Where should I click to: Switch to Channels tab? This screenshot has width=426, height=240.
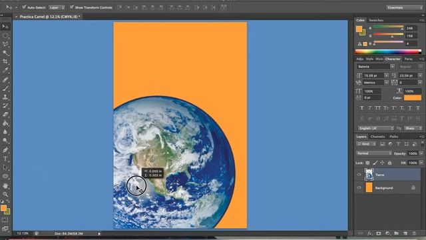[x=377, y=137]
